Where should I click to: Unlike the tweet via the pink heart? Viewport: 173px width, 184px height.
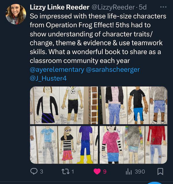97,171
